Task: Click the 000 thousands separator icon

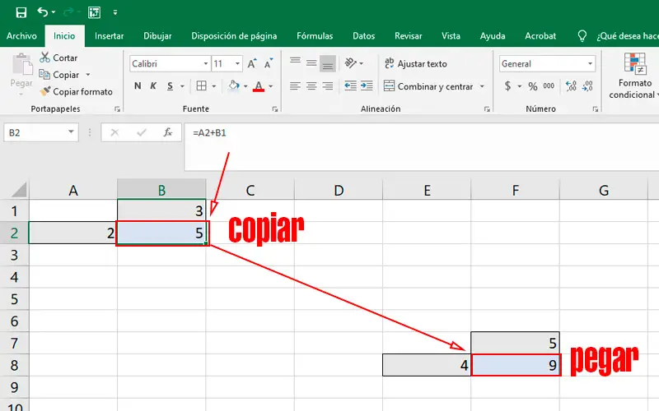Action: click(549, 86)
